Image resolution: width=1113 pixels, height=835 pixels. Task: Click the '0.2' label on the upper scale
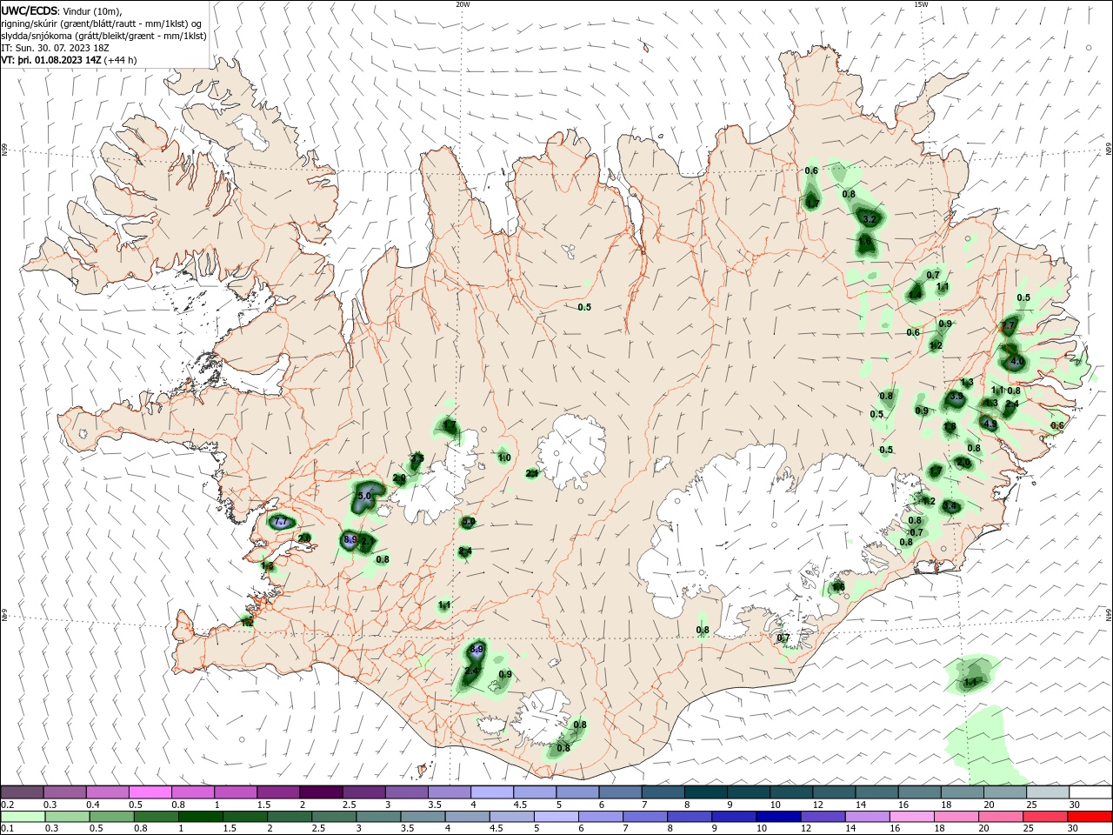[x=7, y=805]
